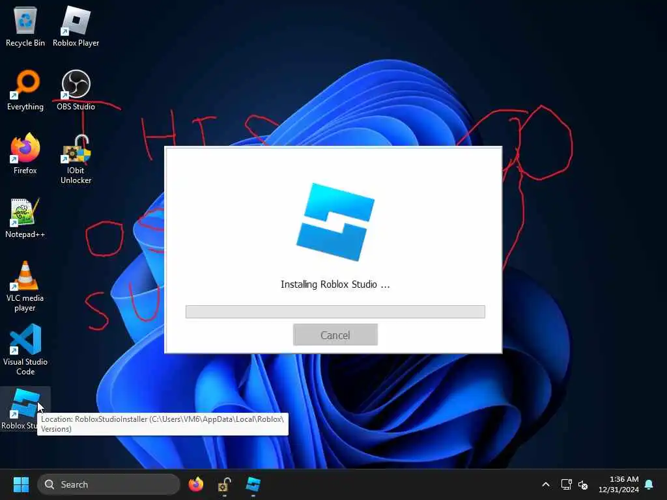Viewport: 667px width, 500px height.
Task: Open the clock and date panel
Action: pos(619,484)
